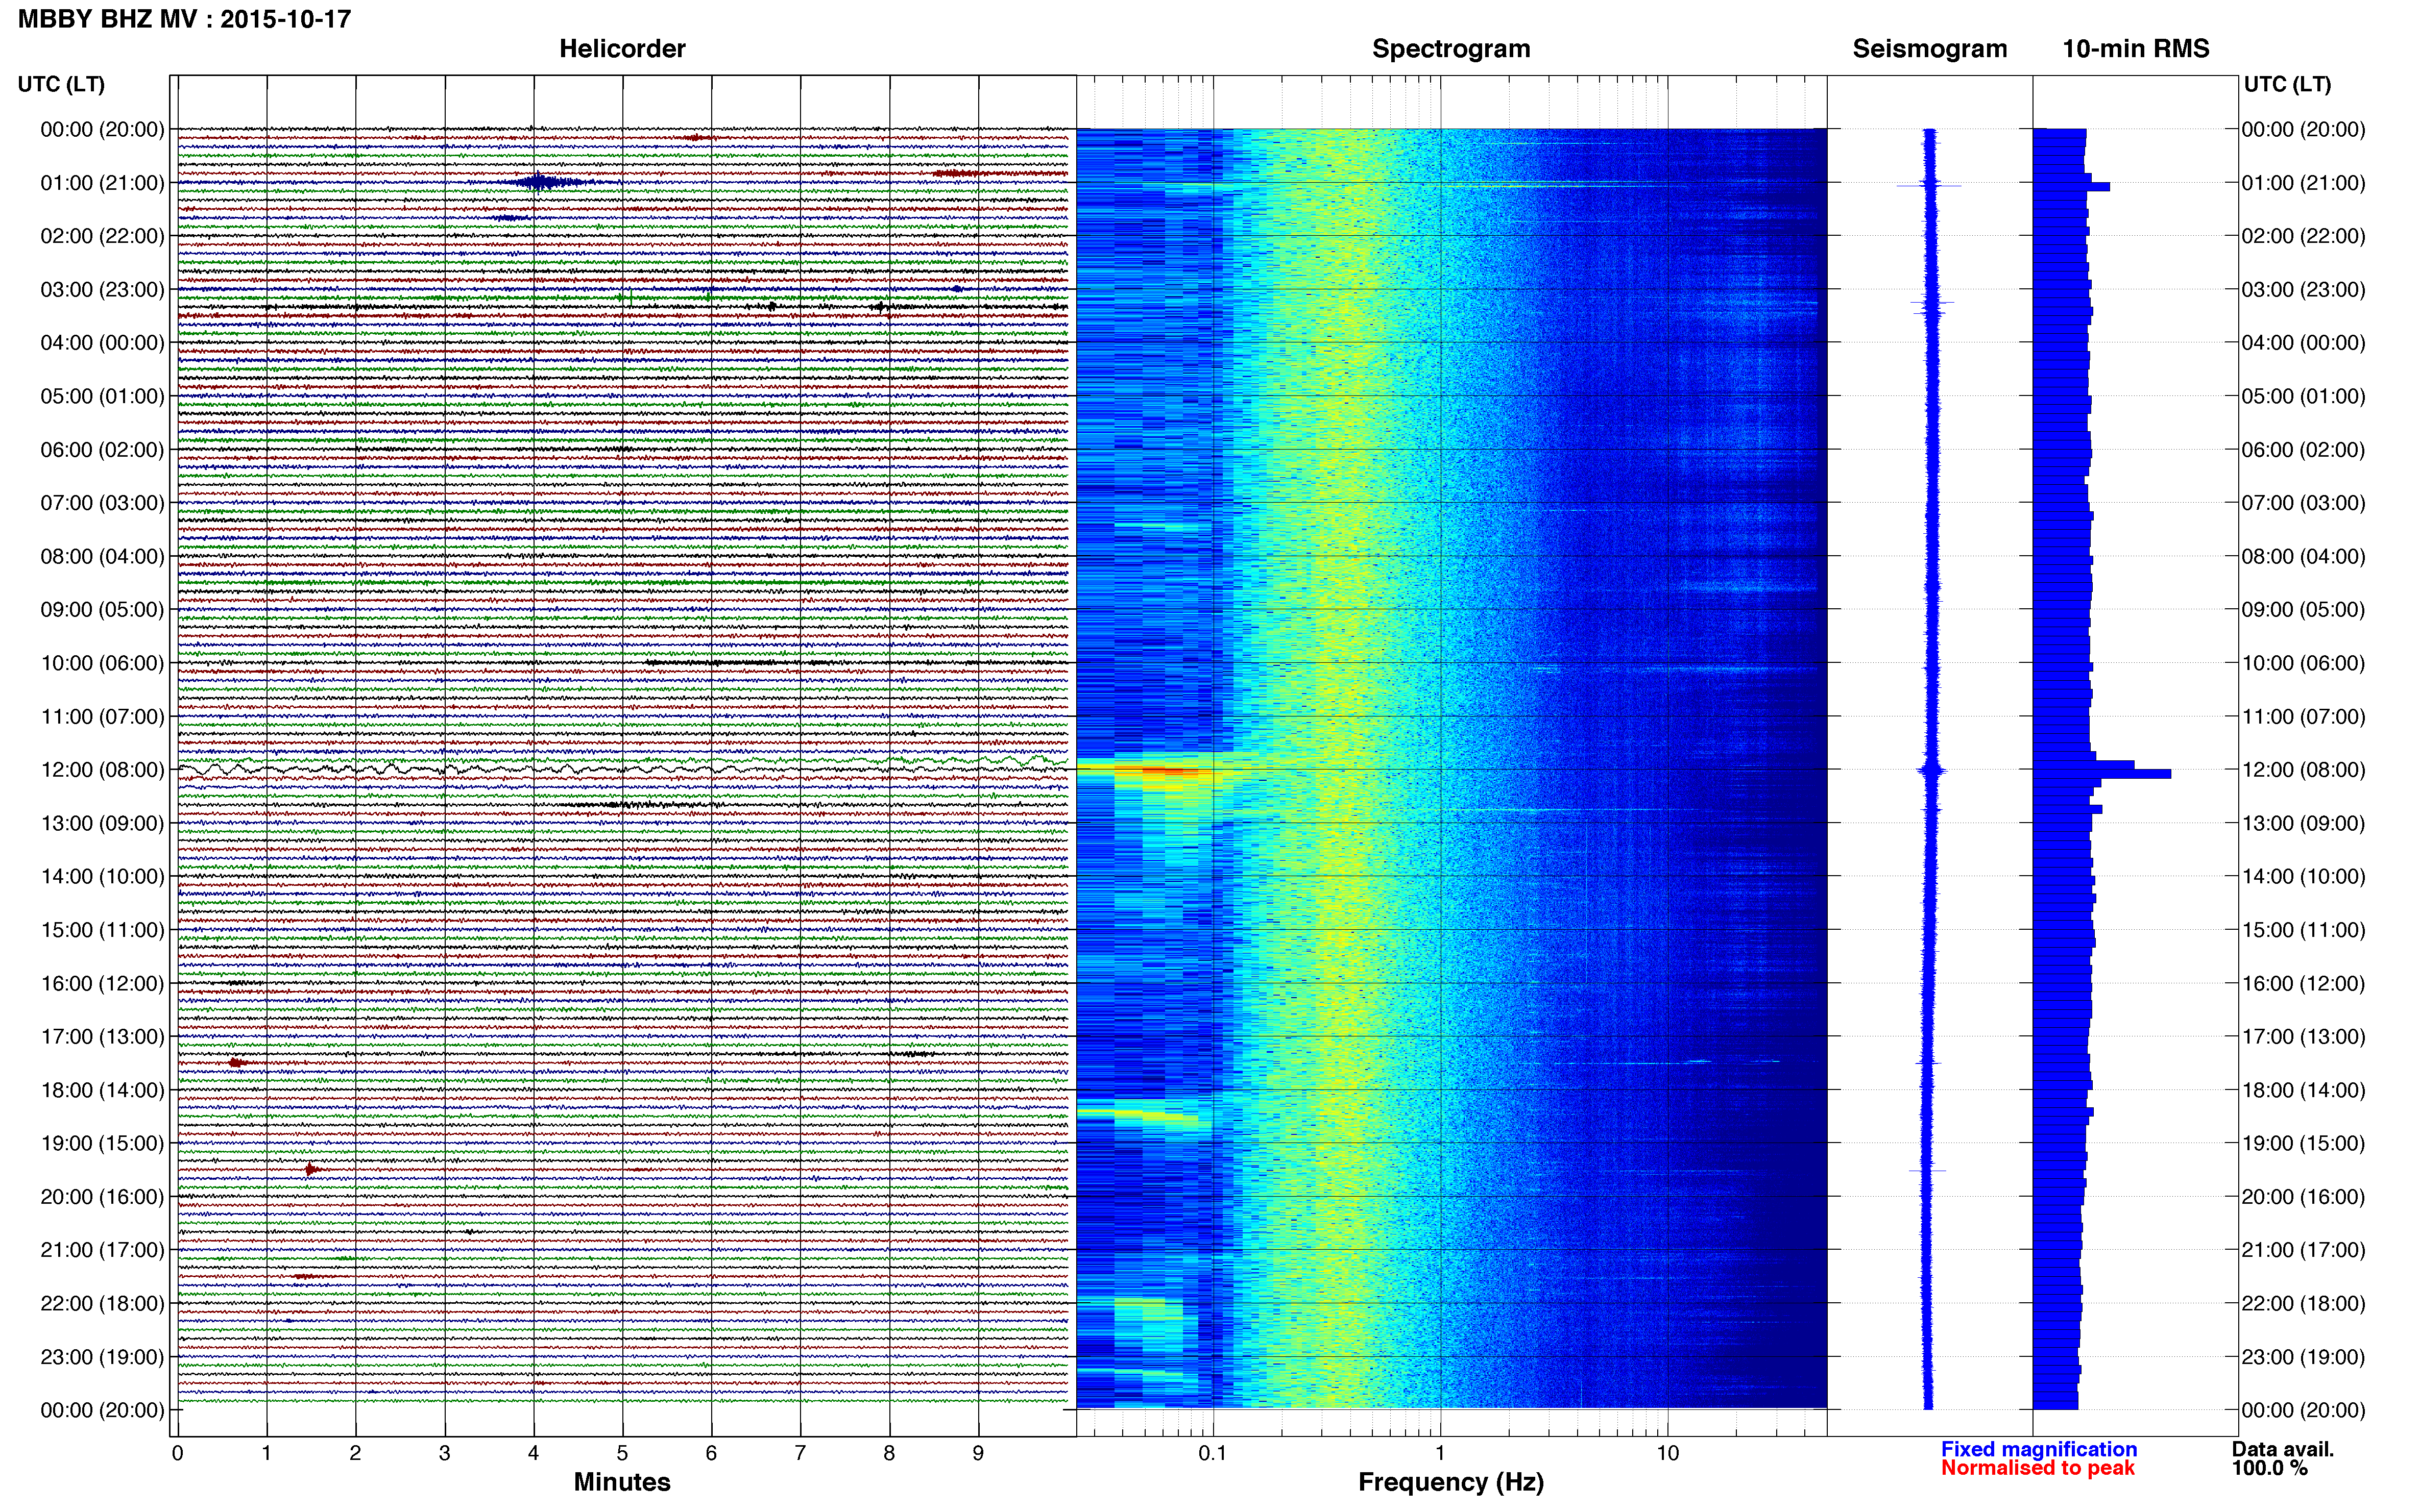2420x1512 pixels.
Task: Select '05:00 (01:00)' on the RMS-side time axis
Action: (2303, 396)
